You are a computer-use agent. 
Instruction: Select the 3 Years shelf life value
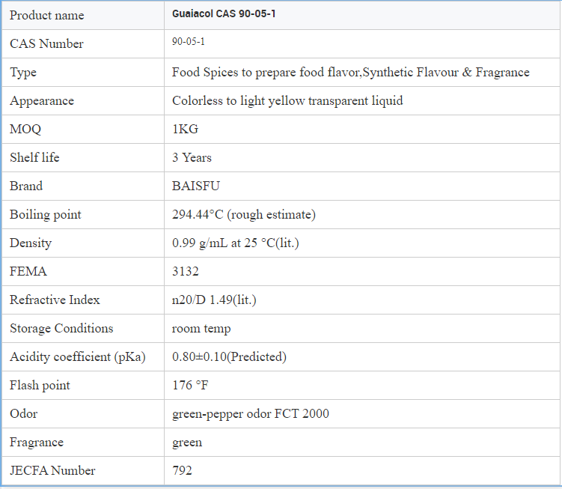(x=192, y=158)
